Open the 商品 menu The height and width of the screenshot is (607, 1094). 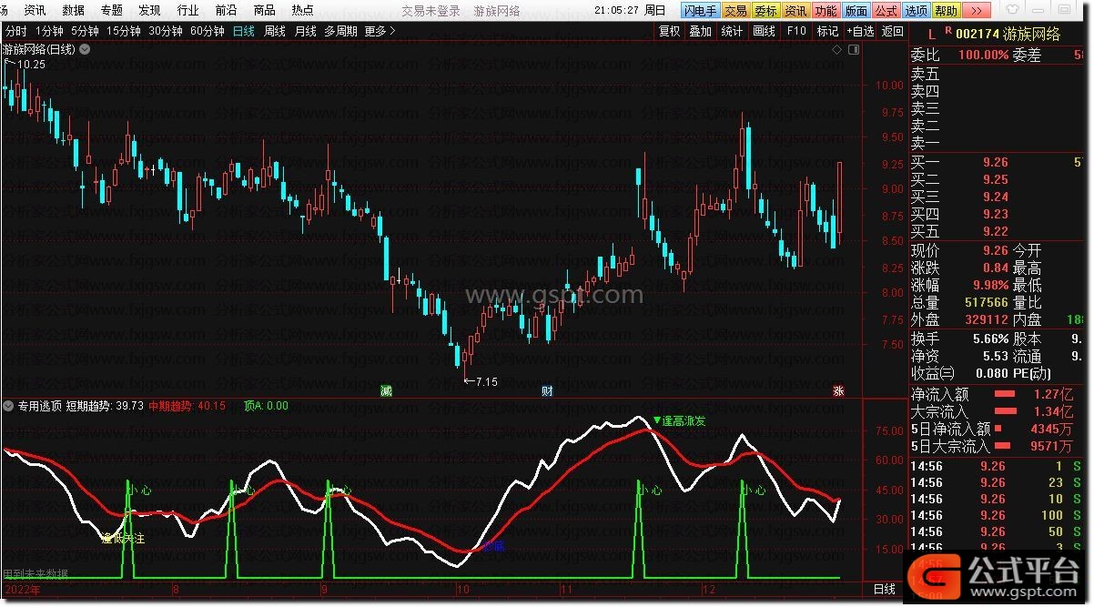(264, 11)
